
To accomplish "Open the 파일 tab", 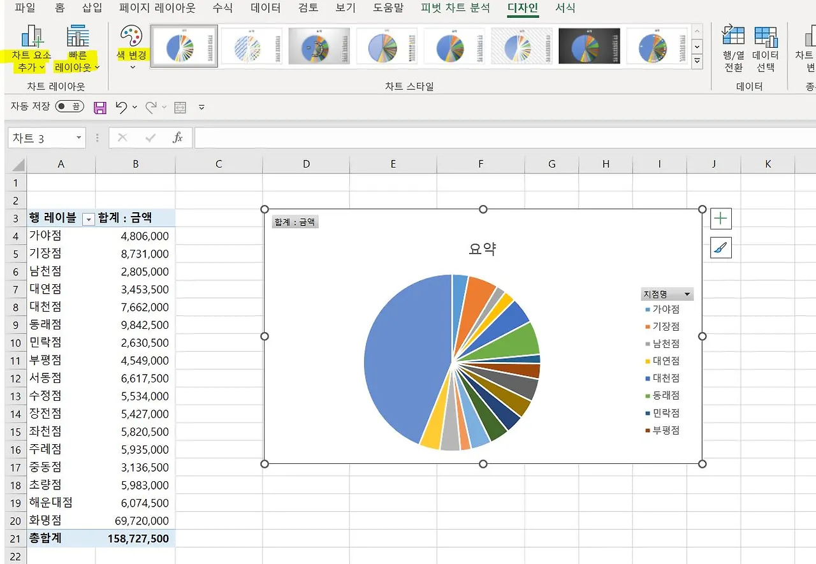I will pos(25,8).
